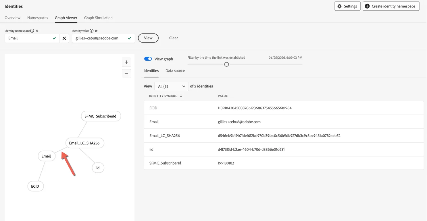The image size is (427, 221).
Task: Open the Email identity namespace combo box
Action: 32,38
